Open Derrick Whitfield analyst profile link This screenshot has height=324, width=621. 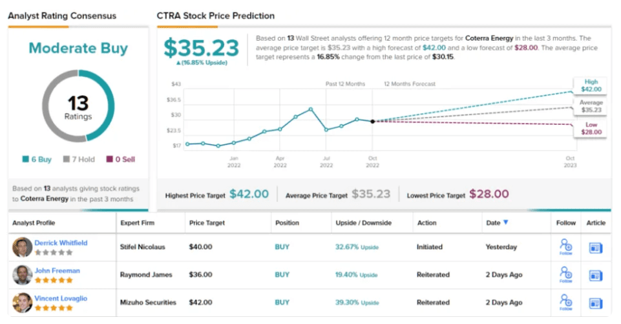[x=61, y=243]
